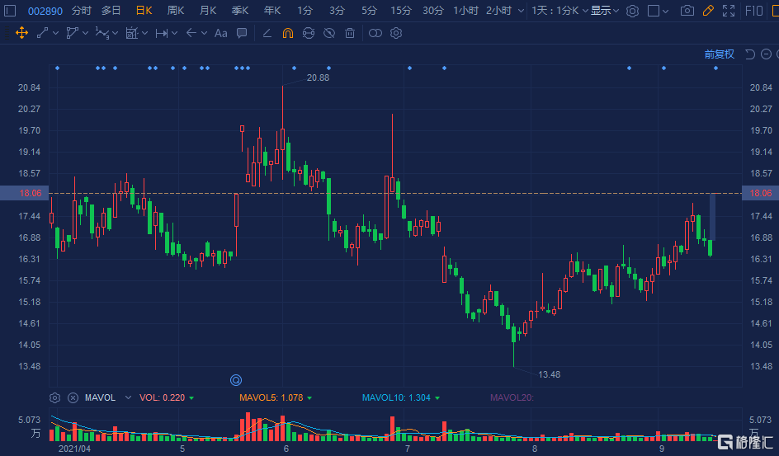Close the MAVOL volume indicator
Image resolution: width=779 pixels, height=456 pixels.
tap(73, 397)
